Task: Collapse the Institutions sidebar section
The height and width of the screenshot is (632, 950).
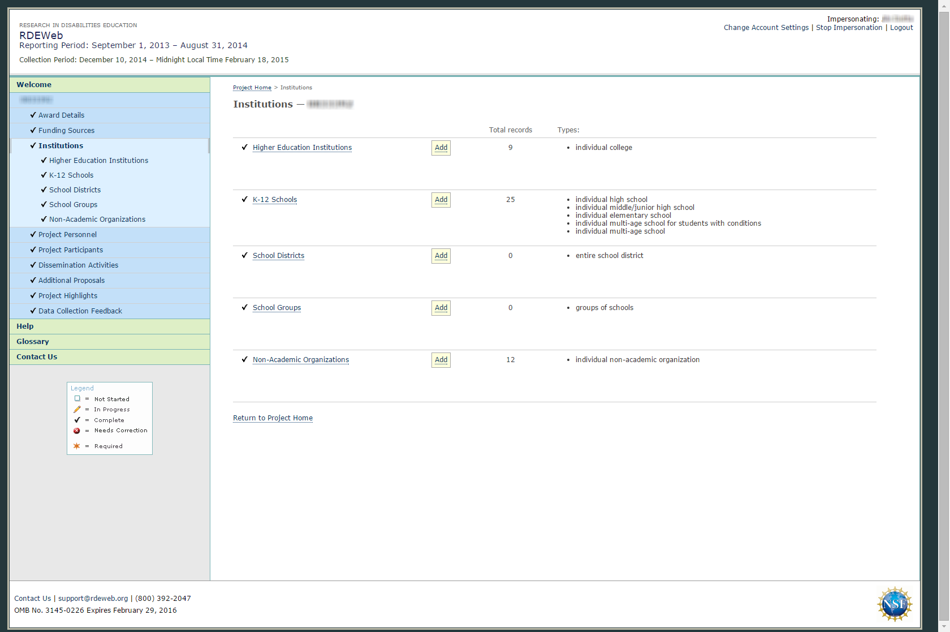Action: point(61,146)
